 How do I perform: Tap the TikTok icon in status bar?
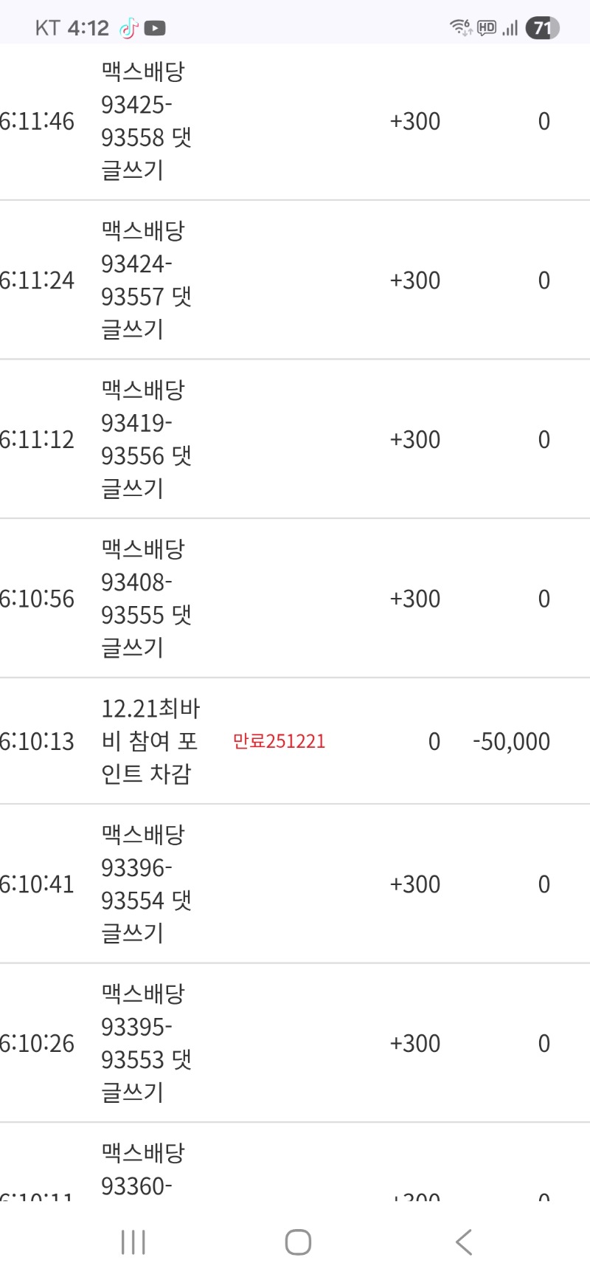(129, 28)
